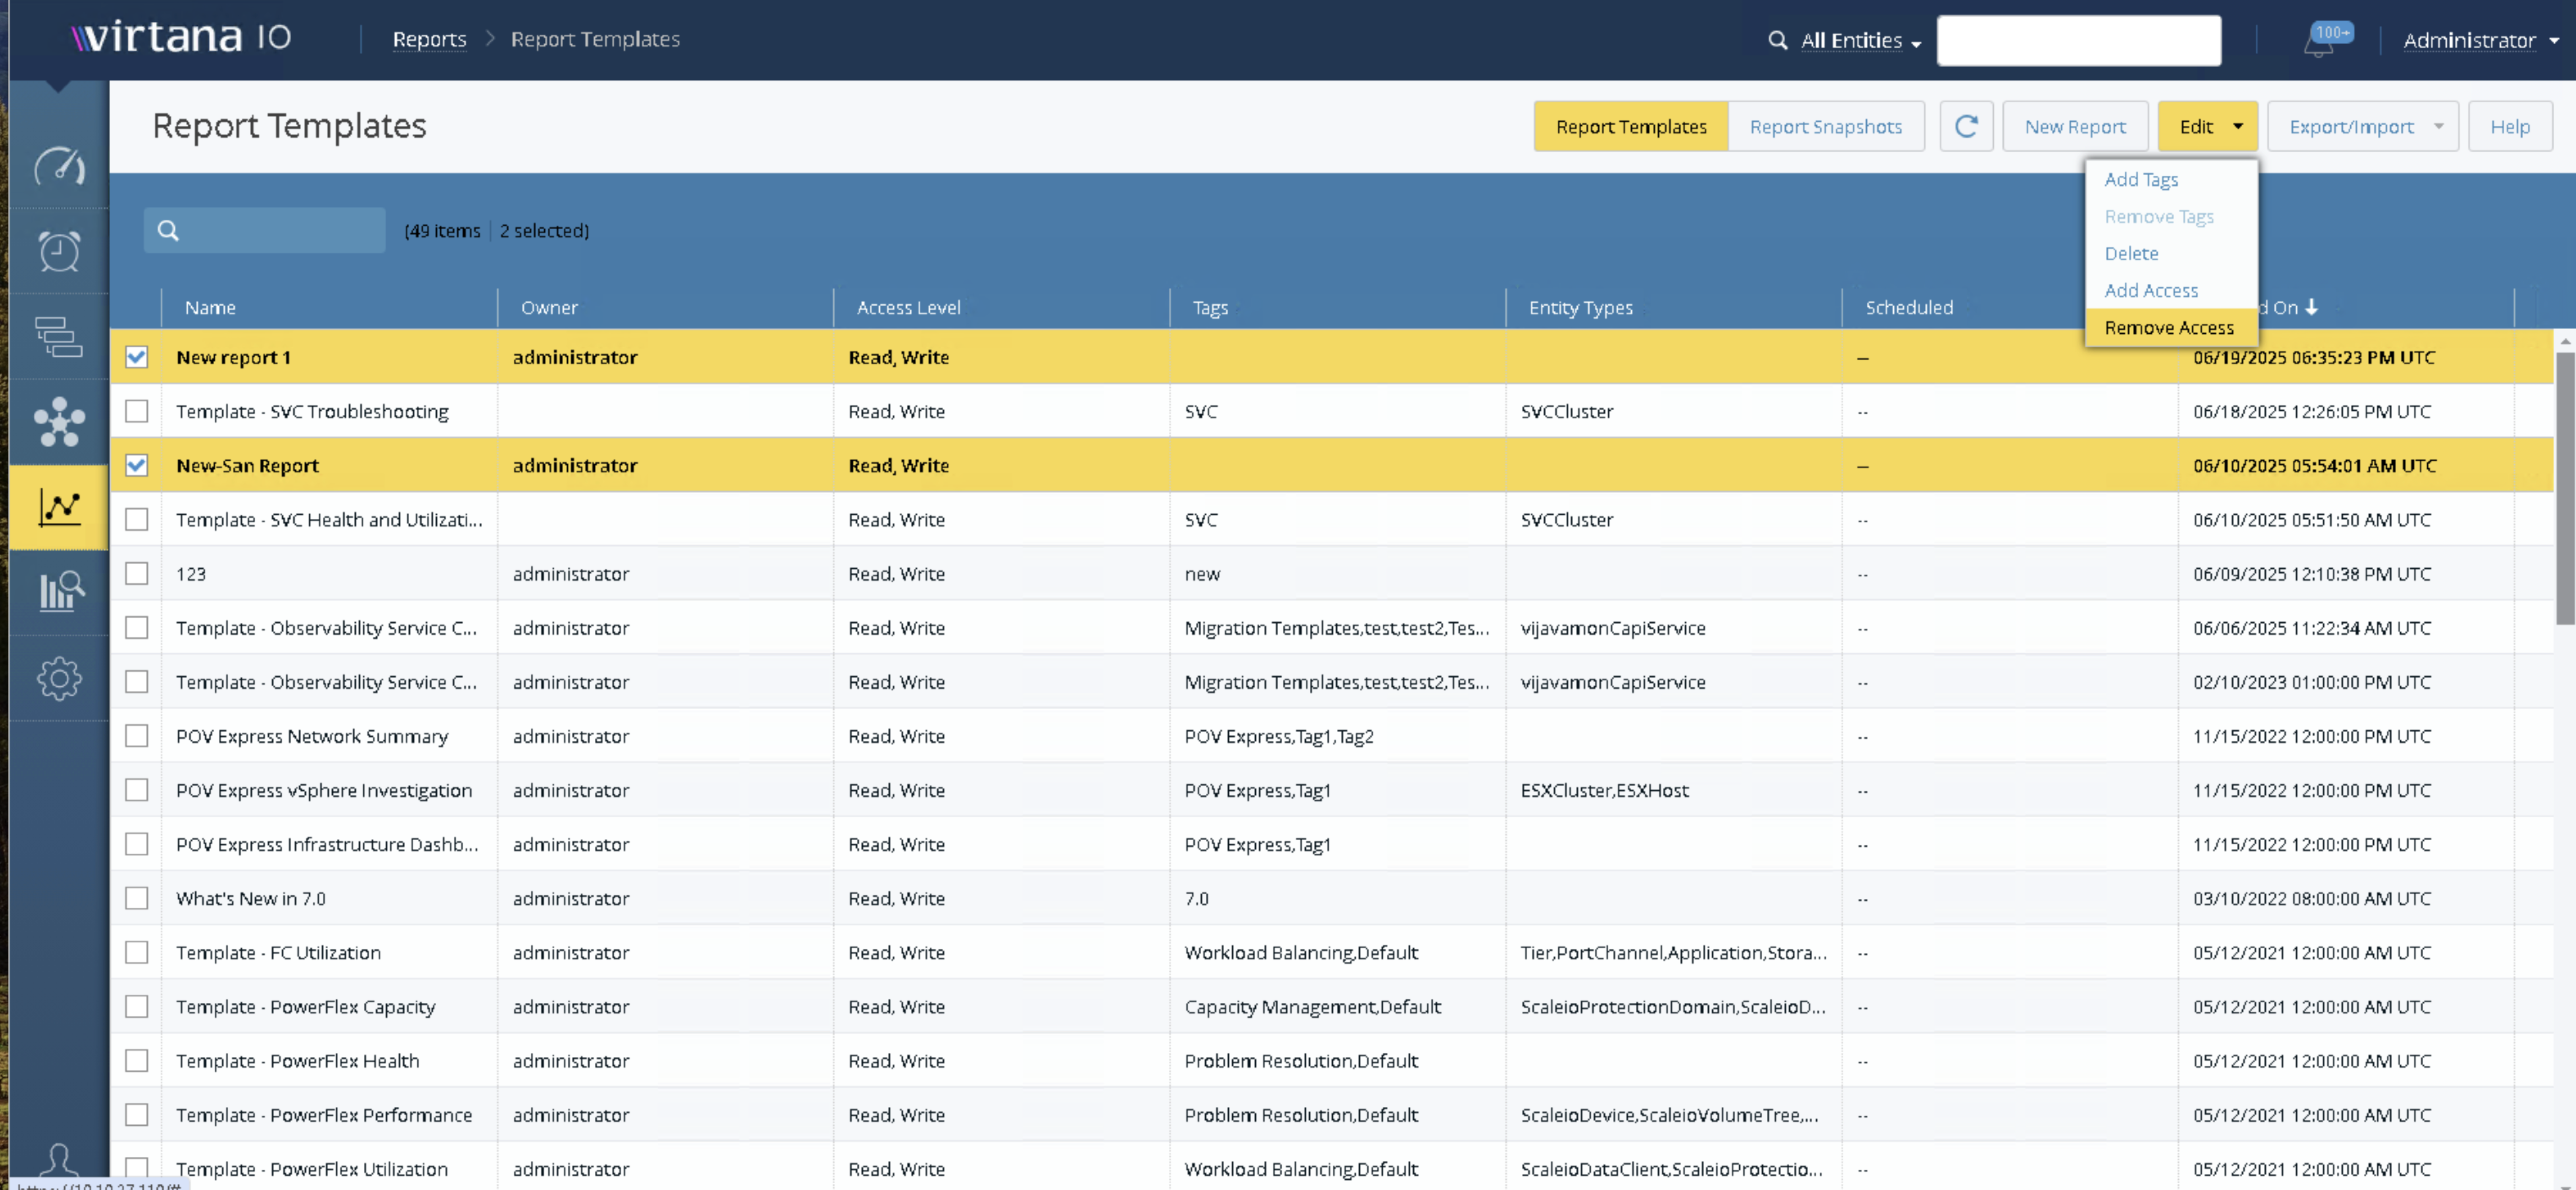2576x1190 pixels.
Task: Open the notifications bell icon
Action: (x=2318, y=42)
